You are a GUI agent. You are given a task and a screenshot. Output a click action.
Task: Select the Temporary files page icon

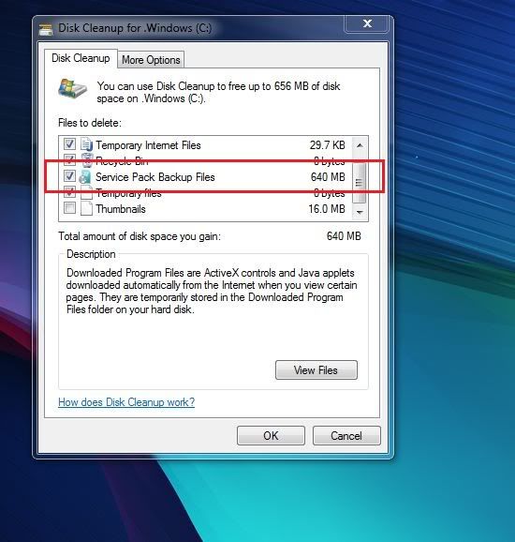[87, 192]
